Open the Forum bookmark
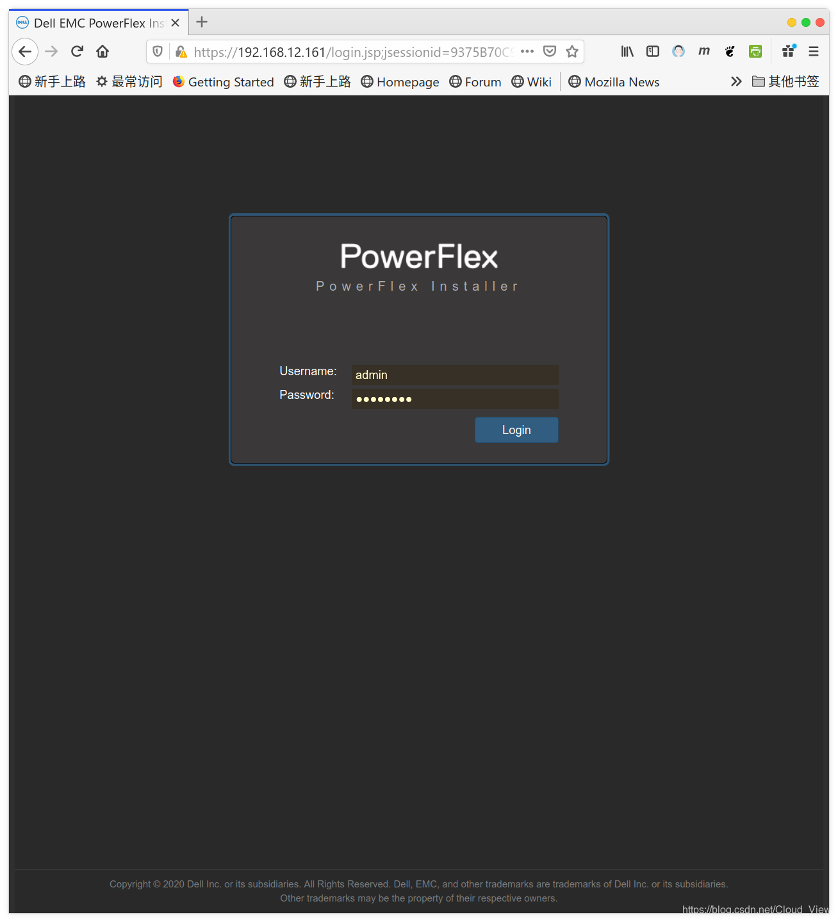This screenshot has height=922, width=838. pos(475,81)
